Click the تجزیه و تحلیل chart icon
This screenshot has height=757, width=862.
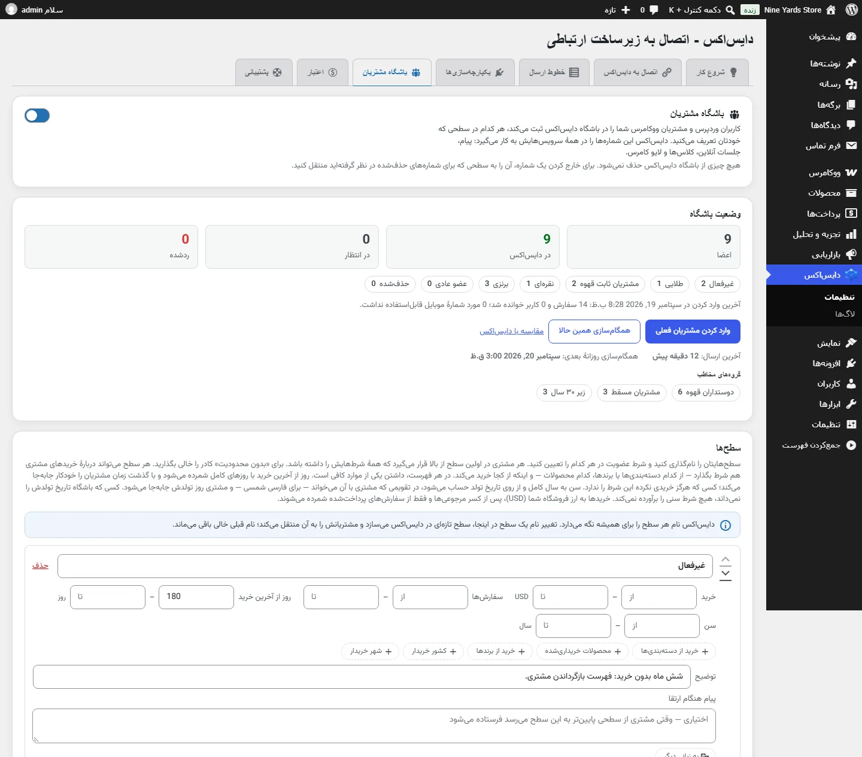point(851,234)
